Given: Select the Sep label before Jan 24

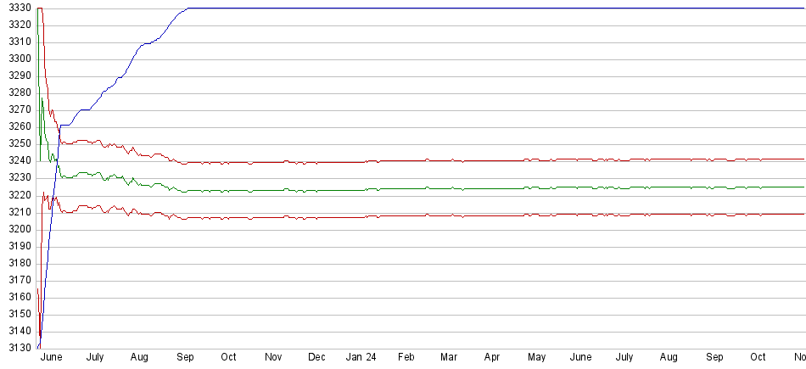Looking at the screenshot, I should click(x=184, y=357).
